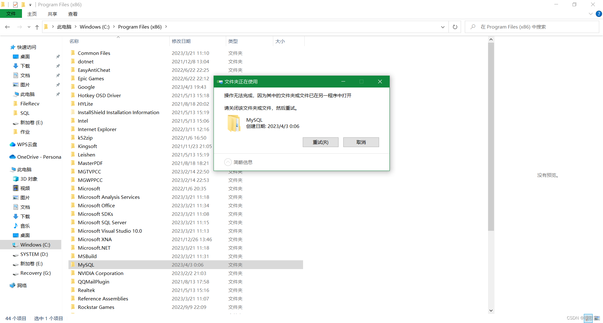Screen dimensions: 603x323
Task: Switch to the 共享 ribbon tab
Action: tap(52, 14)
